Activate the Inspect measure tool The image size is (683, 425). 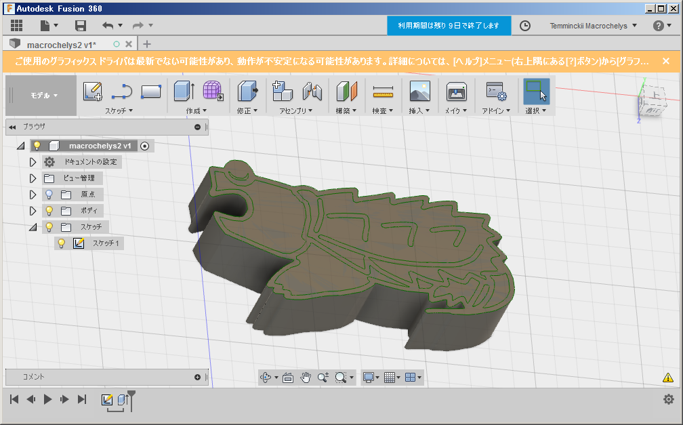(383, 92)
